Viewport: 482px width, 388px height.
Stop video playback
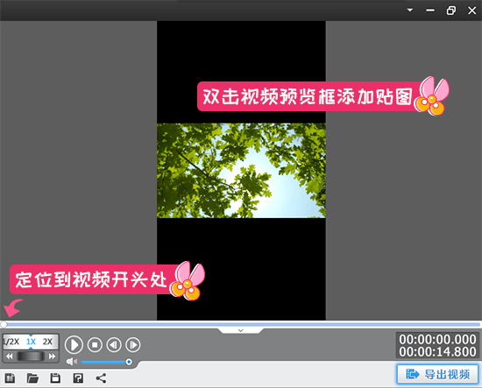click(95, 345)
